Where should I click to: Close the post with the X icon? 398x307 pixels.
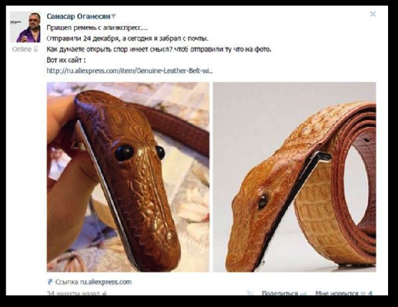tap(373, 14)
